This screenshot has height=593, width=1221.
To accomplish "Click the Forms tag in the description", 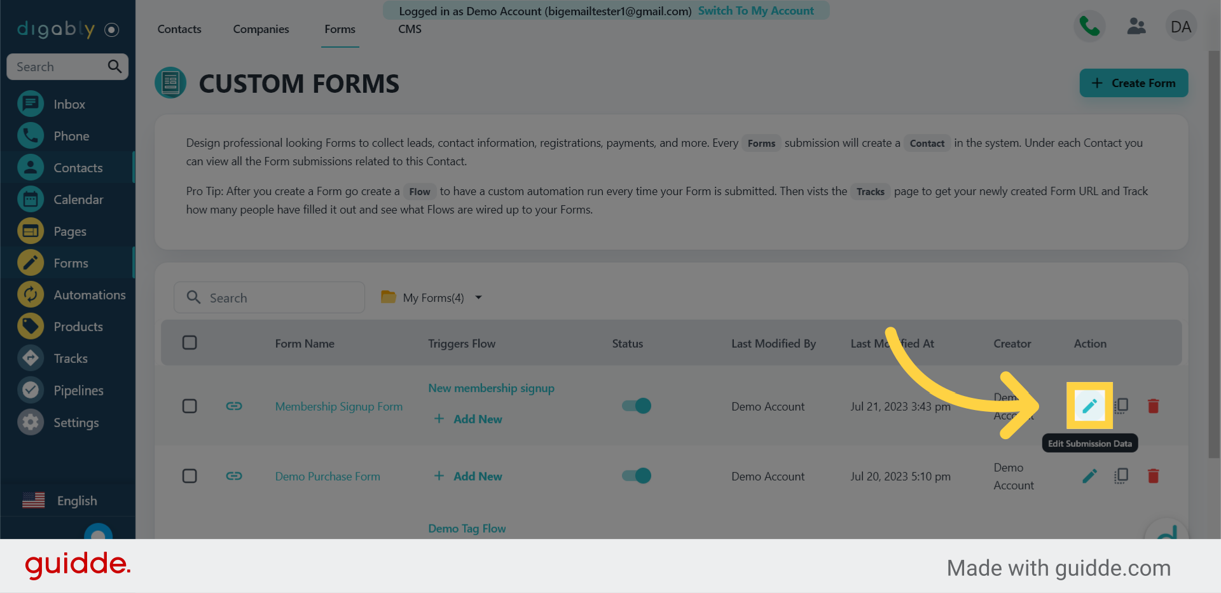I will (761, 143).
